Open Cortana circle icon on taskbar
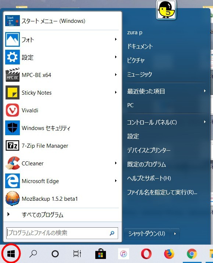This screenshot has height=263, width=213. click(55, 254)
